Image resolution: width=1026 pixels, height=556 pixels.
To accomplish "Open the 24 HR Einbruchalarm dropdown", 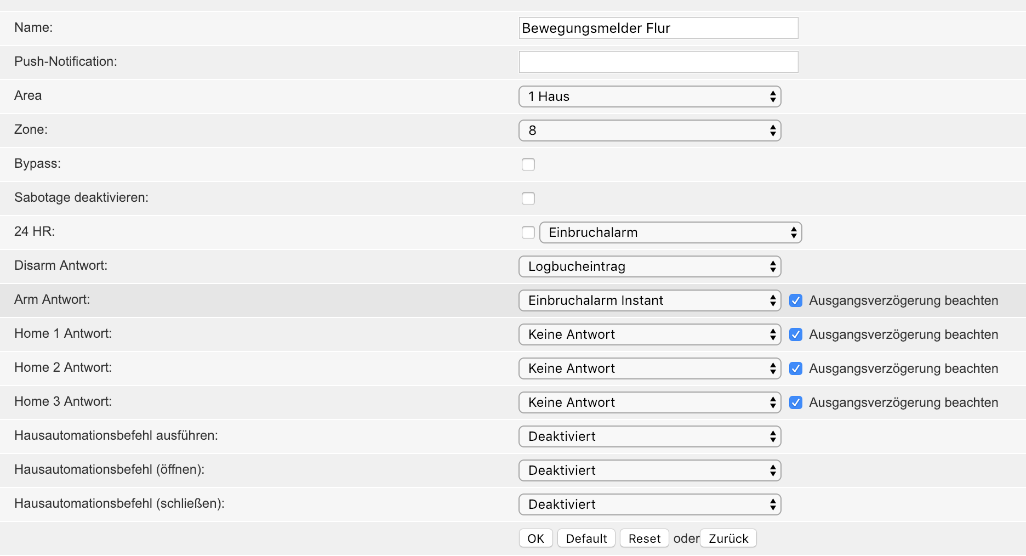I will pos(670,232).
